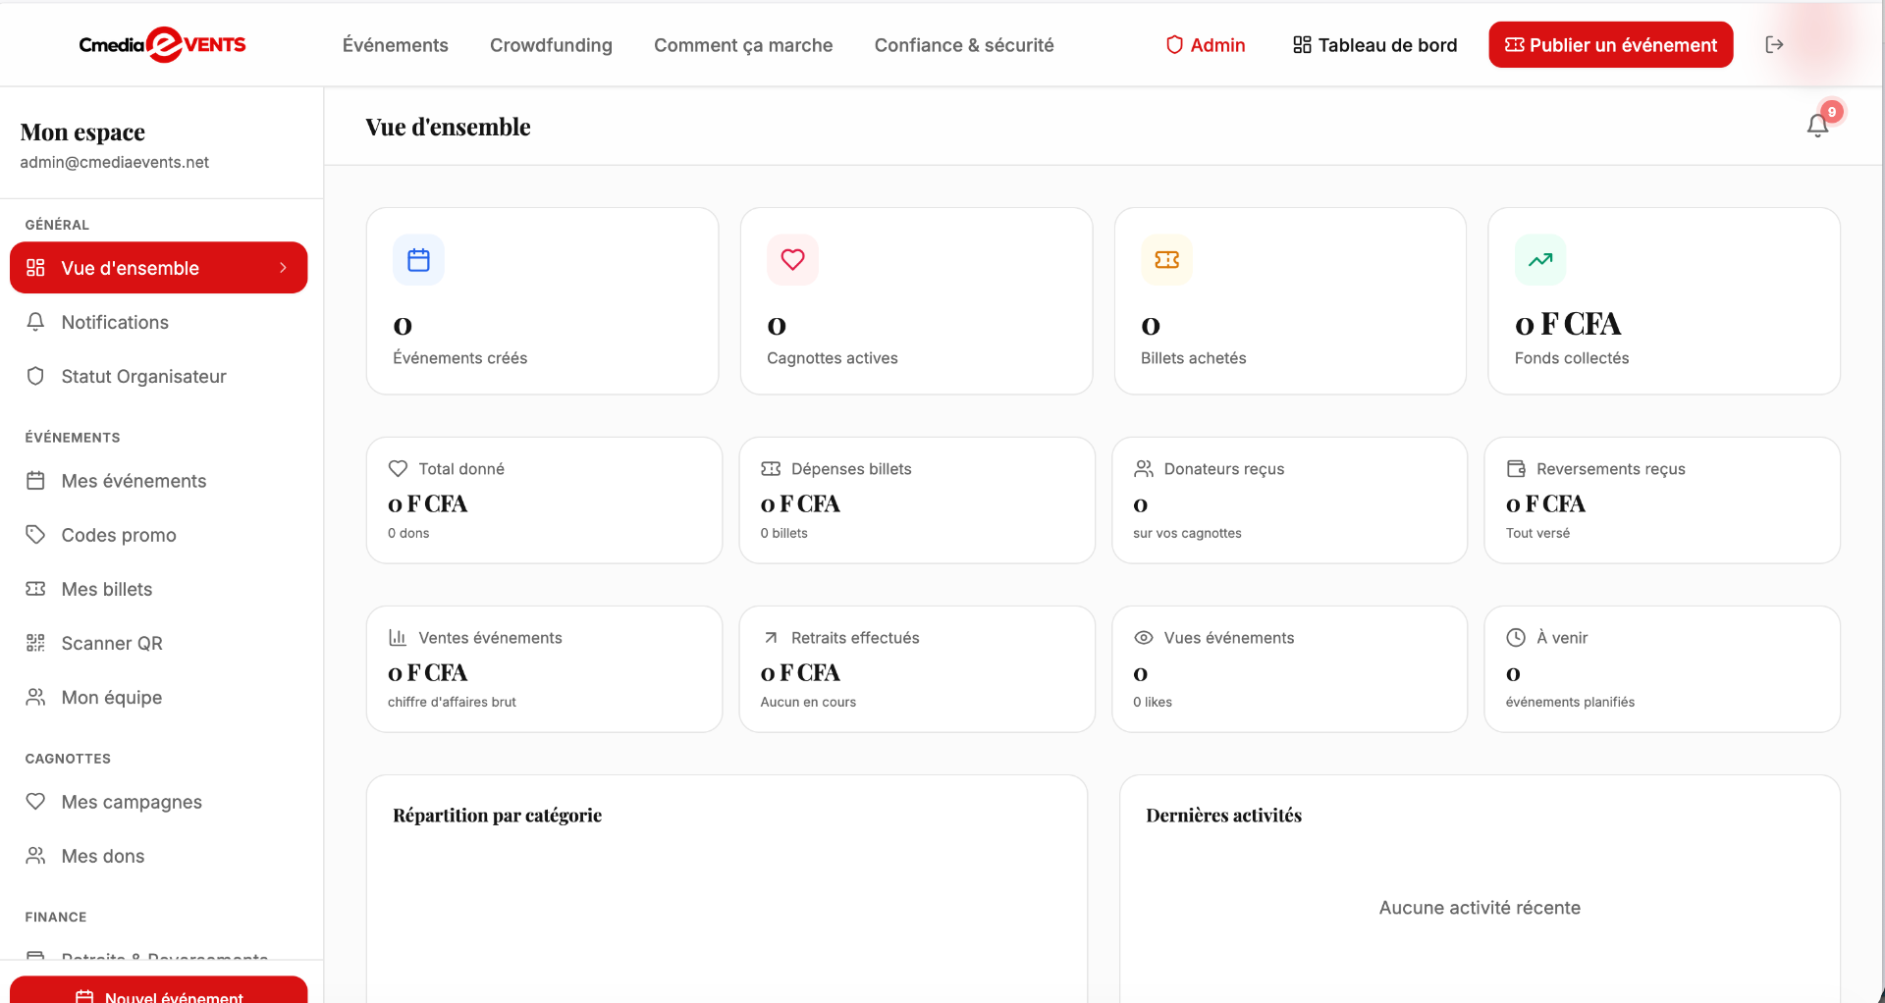Viewport: 1885px width, 1003px height.
Task: Click the Événements créés label
Action: (x=459, y=358)
